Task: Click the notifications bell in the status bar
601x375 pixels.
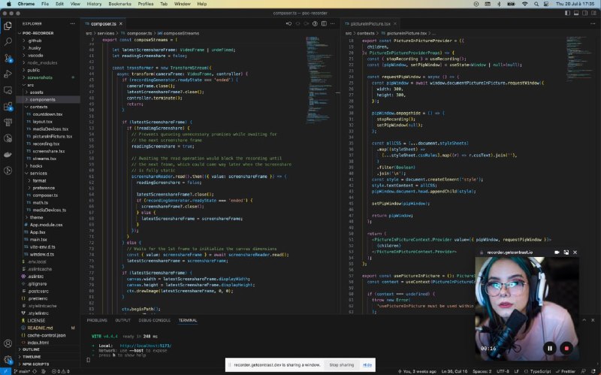Action: coord(593,371)
